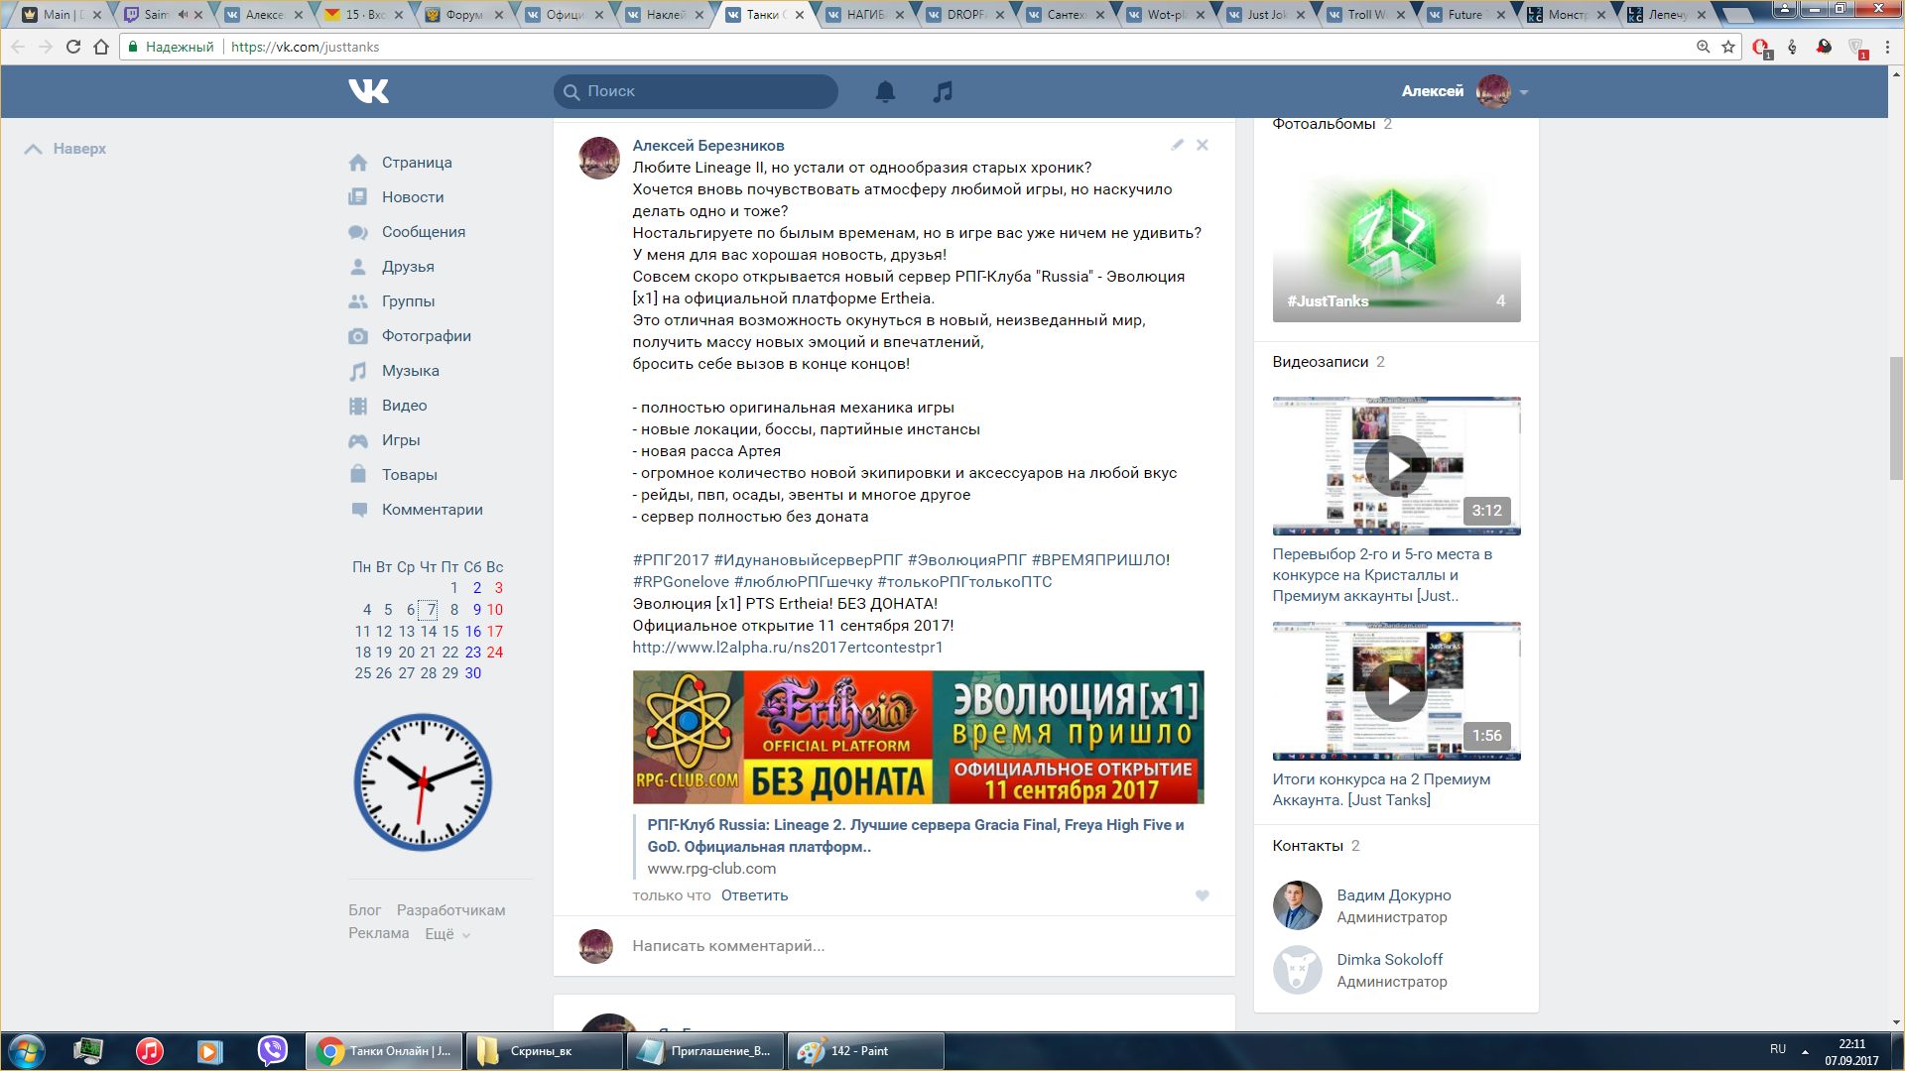Reload the page in Chrome
1905x1071 pixels.
73,47
